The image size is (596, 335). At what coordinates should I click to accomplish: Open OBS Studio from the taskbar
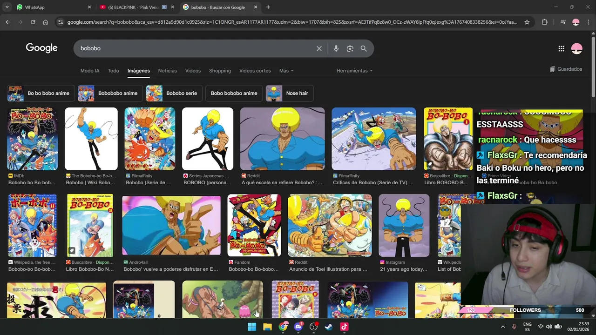coord(313,327)
